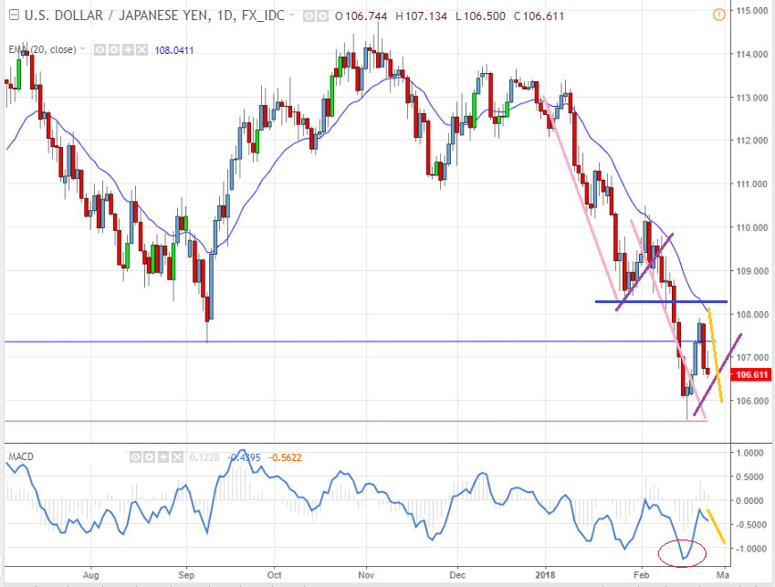Open the EMA indicator dropdown arrow
Image resolution: width=775 pixels, height=587 pixels.
tap(82, 49)
